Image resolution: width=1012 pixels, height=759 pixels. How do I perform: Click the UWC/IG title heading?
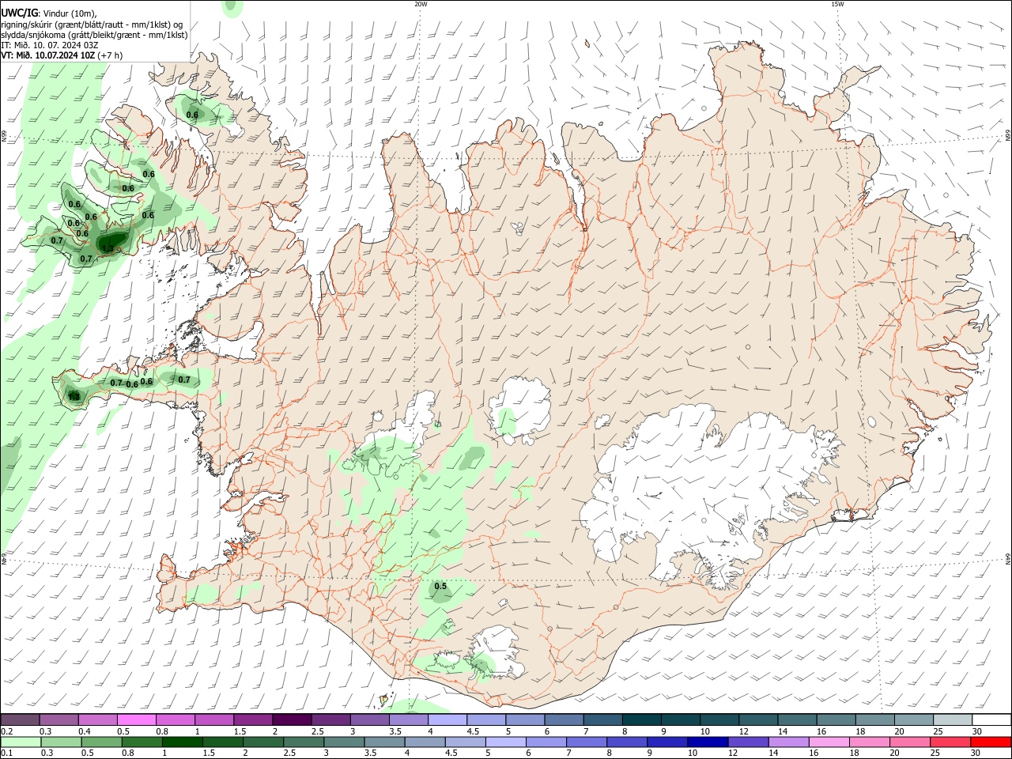(x=19, y=13)
